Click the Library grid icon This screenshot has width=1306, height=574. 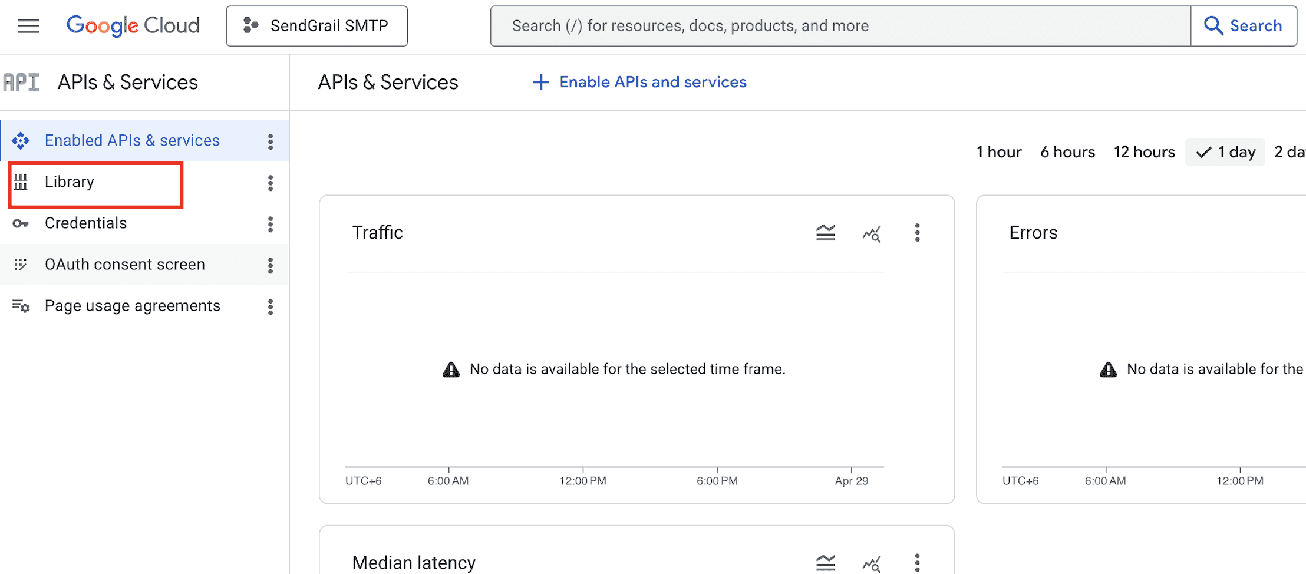coord(21,182)
